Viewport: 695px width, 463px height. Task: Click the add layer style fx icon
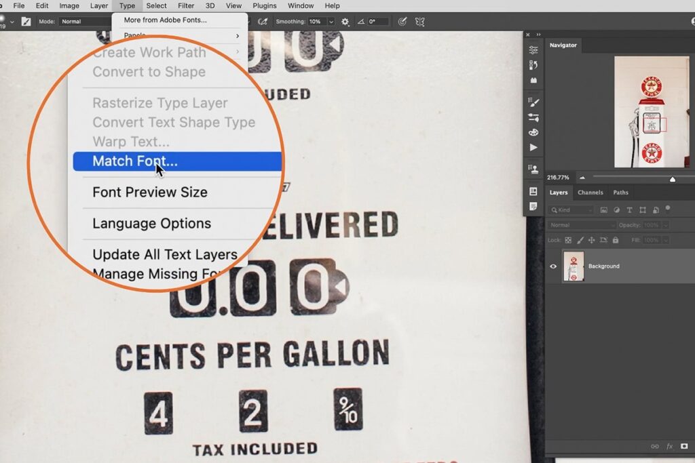pos(669,446)
